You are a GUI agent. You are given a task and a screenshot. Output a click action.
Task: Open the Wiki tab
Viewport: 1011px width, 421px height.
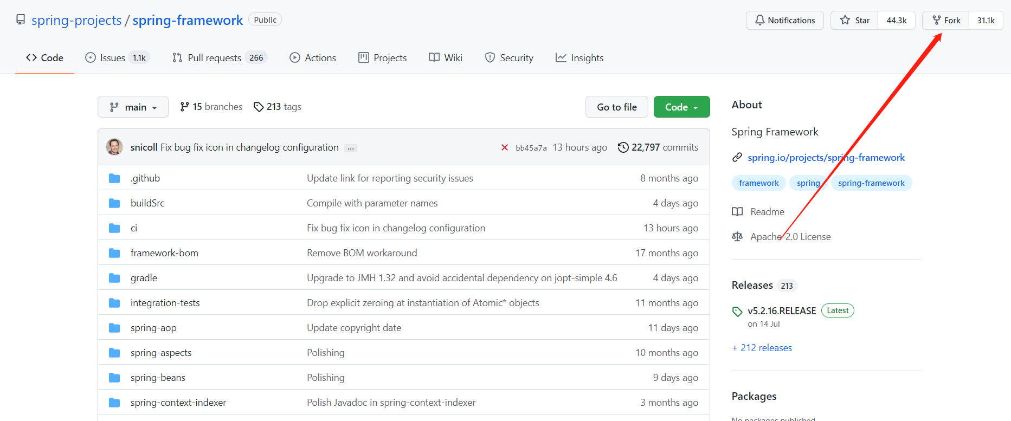(446, 57)
